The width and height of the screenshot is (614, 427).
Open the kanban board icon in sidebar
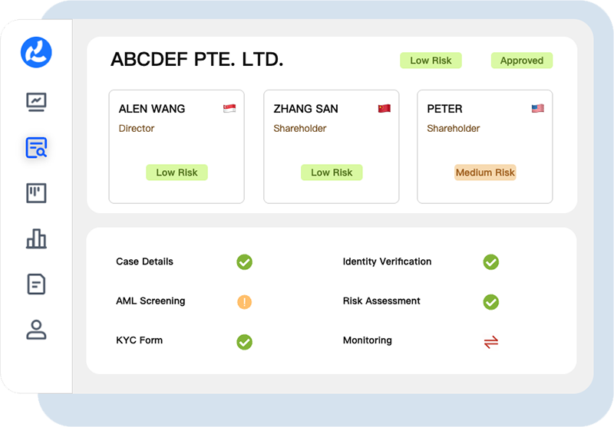pyautogui.click(x=36, y=193)
